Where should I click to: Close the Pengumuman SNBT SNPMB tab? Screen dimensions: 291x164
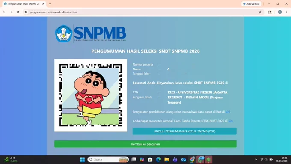pyautogui.click(x=43, y=4)
